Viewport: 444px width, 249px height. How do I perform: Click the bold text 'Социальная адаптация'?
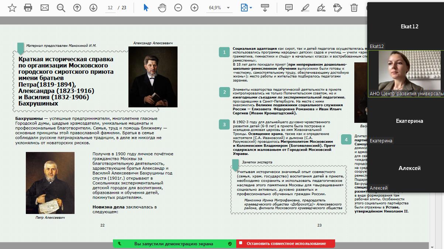click(255, 49)
